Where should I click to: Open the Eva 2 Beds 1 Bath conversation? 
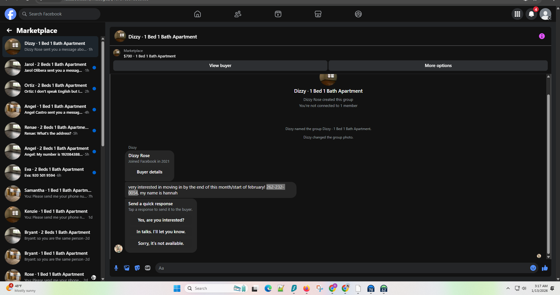click(x=50, y=173)
